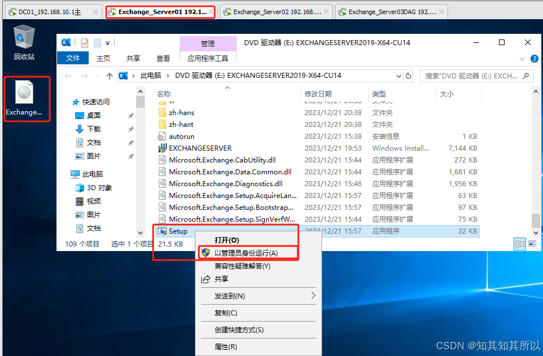Switch to the Exchange_Server02 VM tab
Viewport: 543px width, 356px height.
(x=277, y=12)
